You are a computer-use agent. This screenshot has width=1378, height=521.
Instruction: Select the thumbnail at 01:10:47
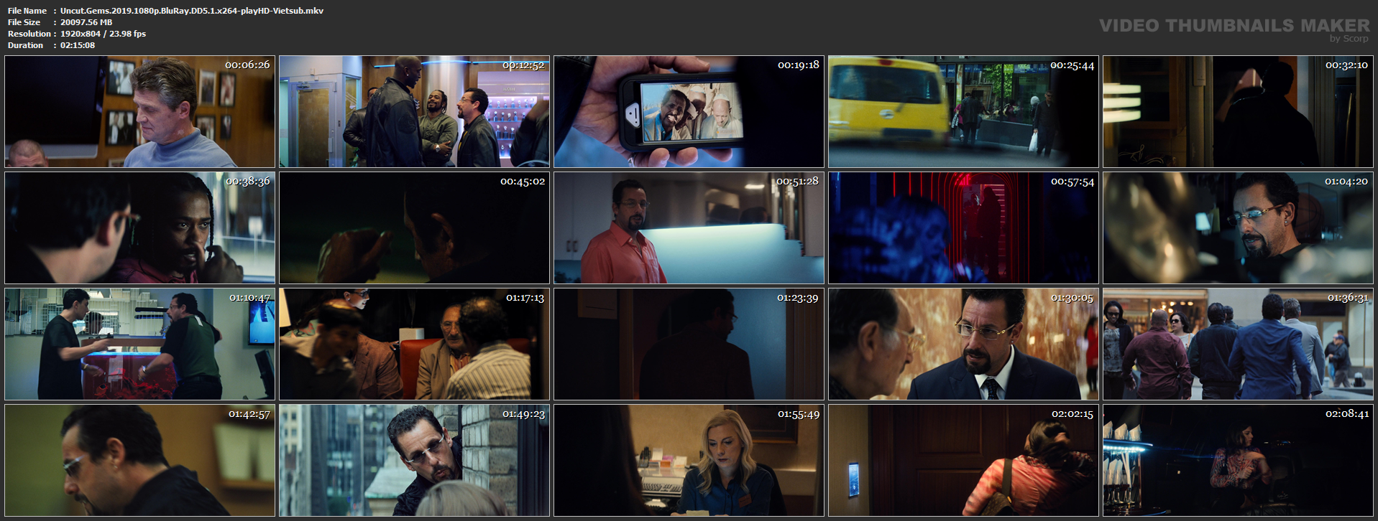point(140,344)
